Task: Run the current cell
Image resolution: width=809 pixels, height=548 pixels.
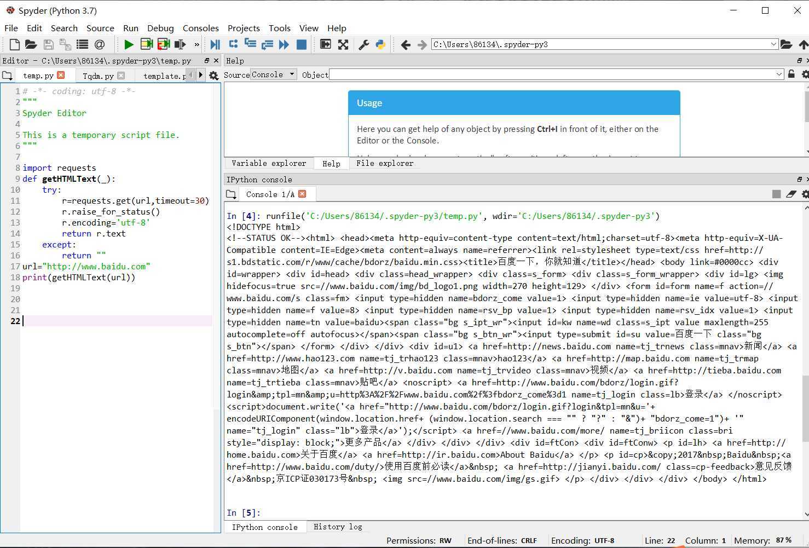Action: pyautogui.click(x=146, y=44)
